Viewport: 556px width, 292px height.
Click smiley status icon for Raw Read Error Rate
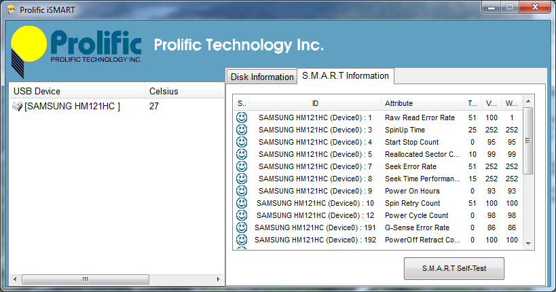coord(241,117)
